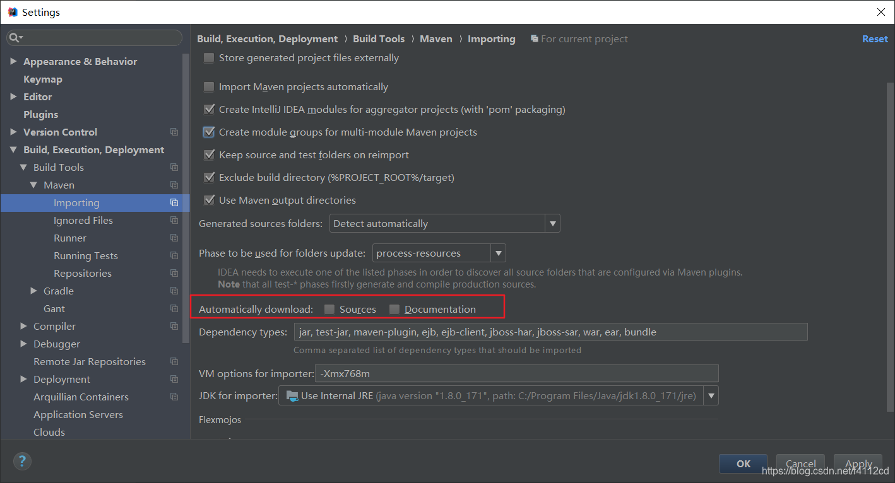Click project-level icon on Importing row
Viewport: 895px width, 483px height.
point(174,203)
